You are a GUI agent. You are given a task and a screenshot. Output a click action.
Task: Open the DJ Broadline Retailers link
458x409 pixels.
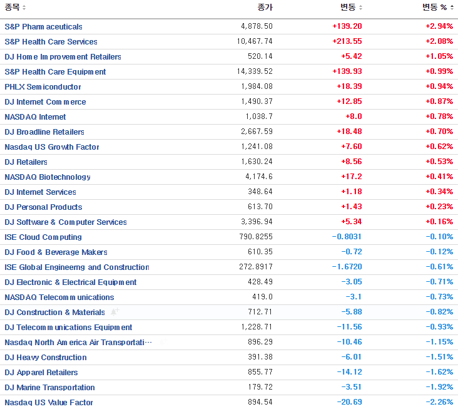click(44, 132)
